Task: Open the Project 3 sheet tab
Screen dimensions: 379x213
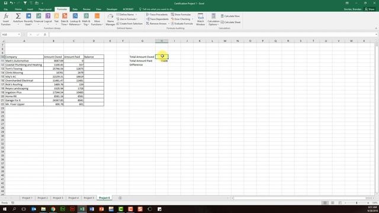Action: pyautogui.click(x=58, y=198)
